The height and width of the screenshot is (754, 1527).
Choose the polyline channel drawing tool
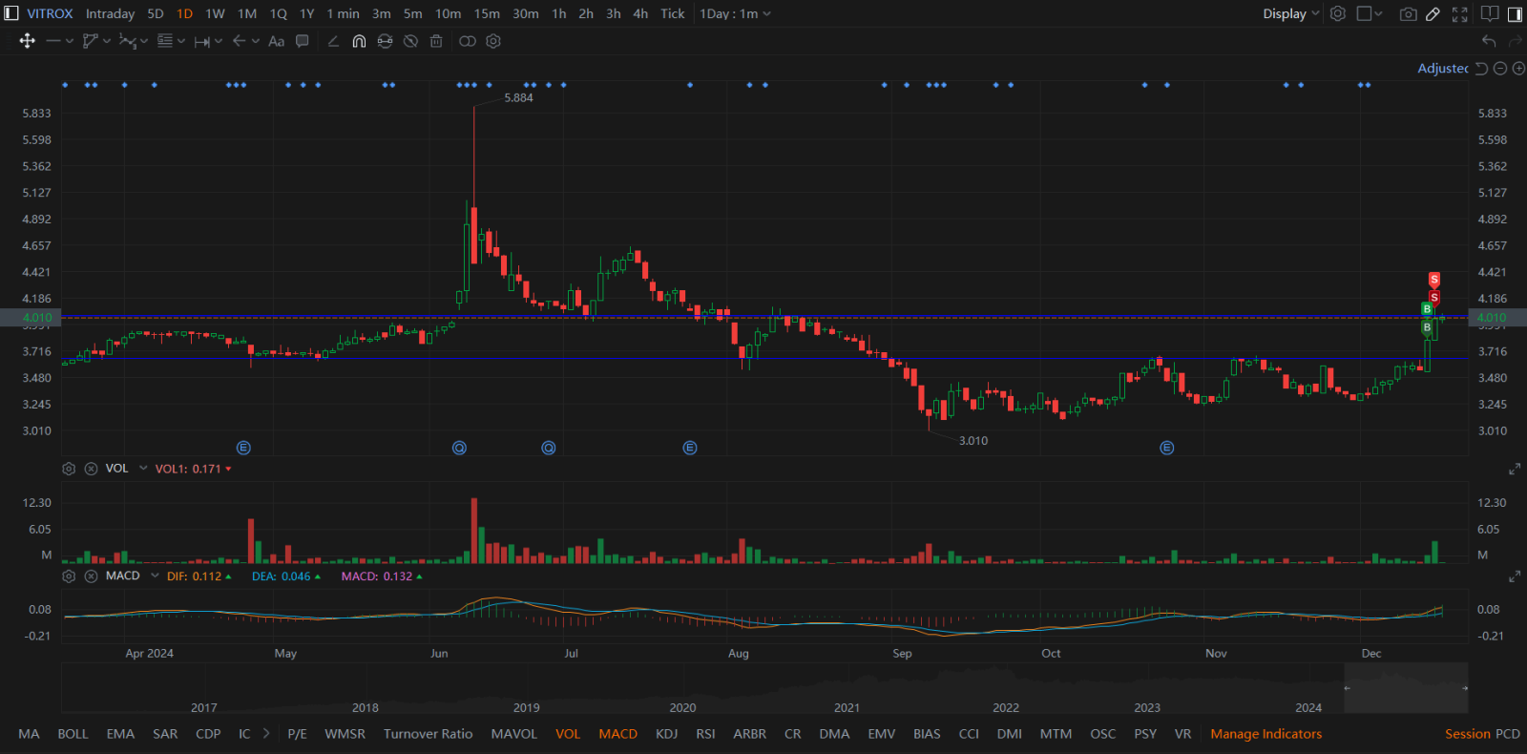[91, 41]
